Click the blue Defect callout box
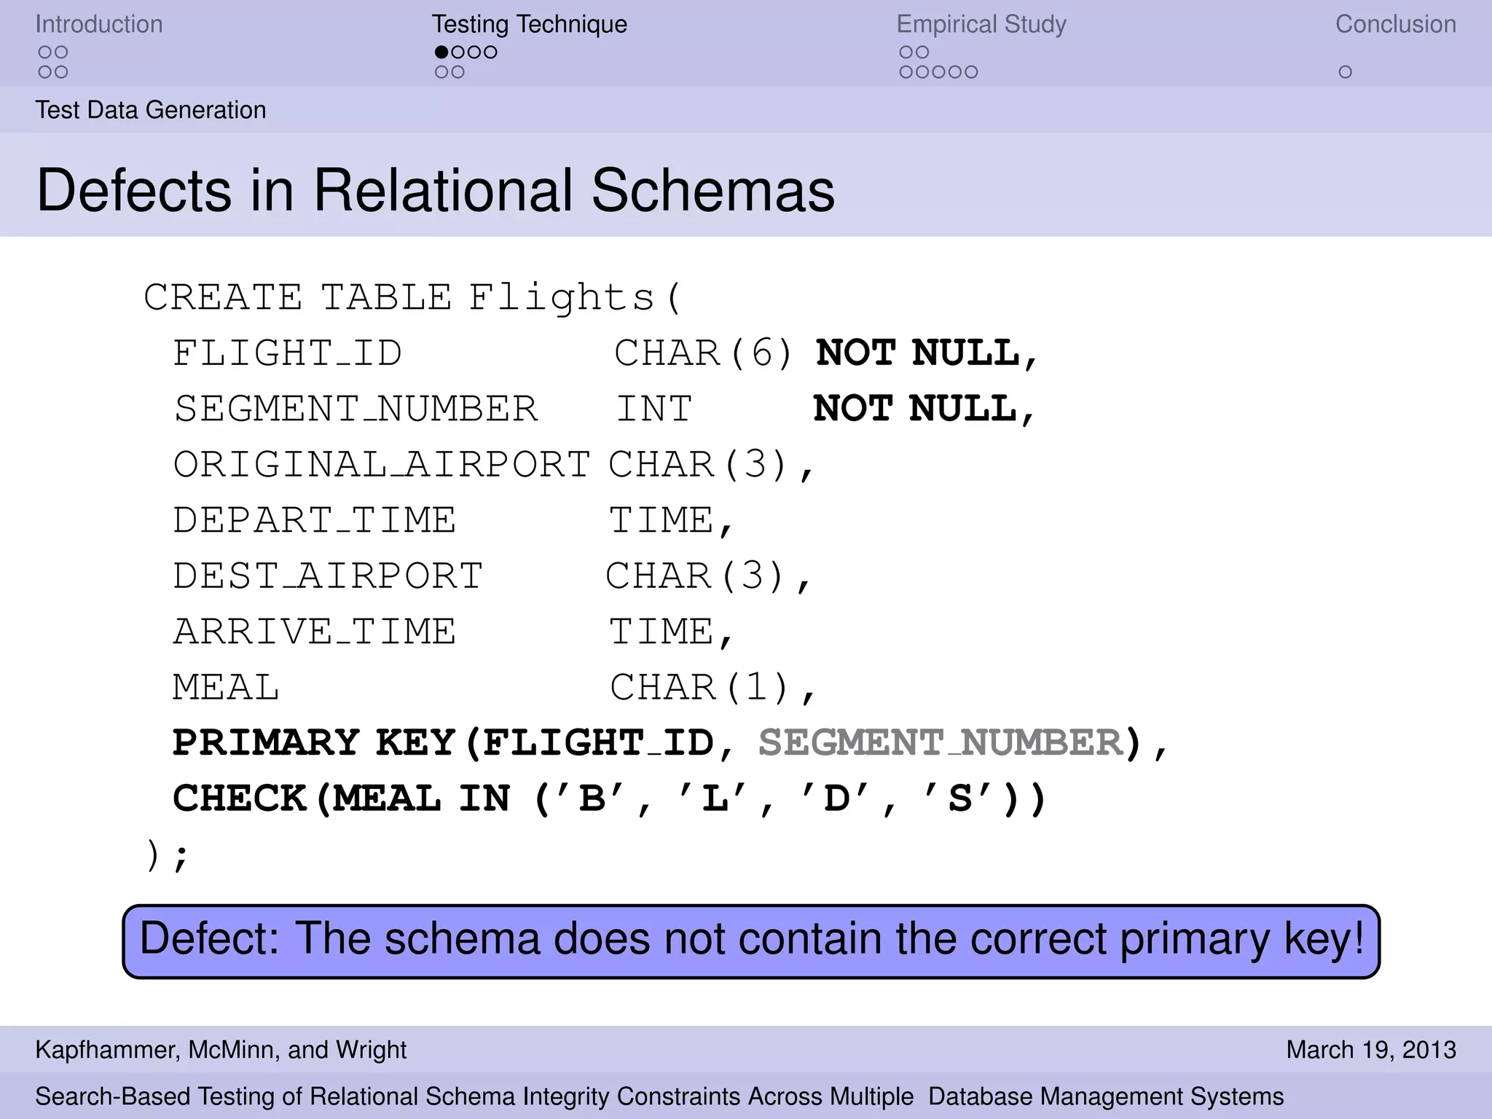The image size is (1492, 1119). tap(751, 941)
